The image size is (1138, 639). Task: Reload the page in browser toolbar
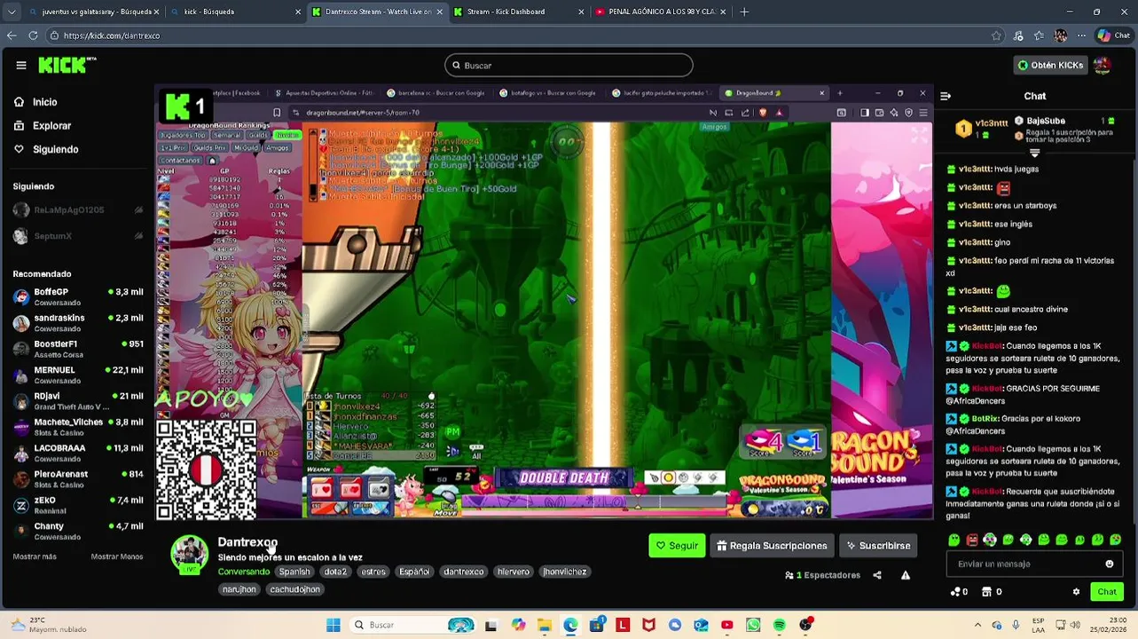click(33, 35)
